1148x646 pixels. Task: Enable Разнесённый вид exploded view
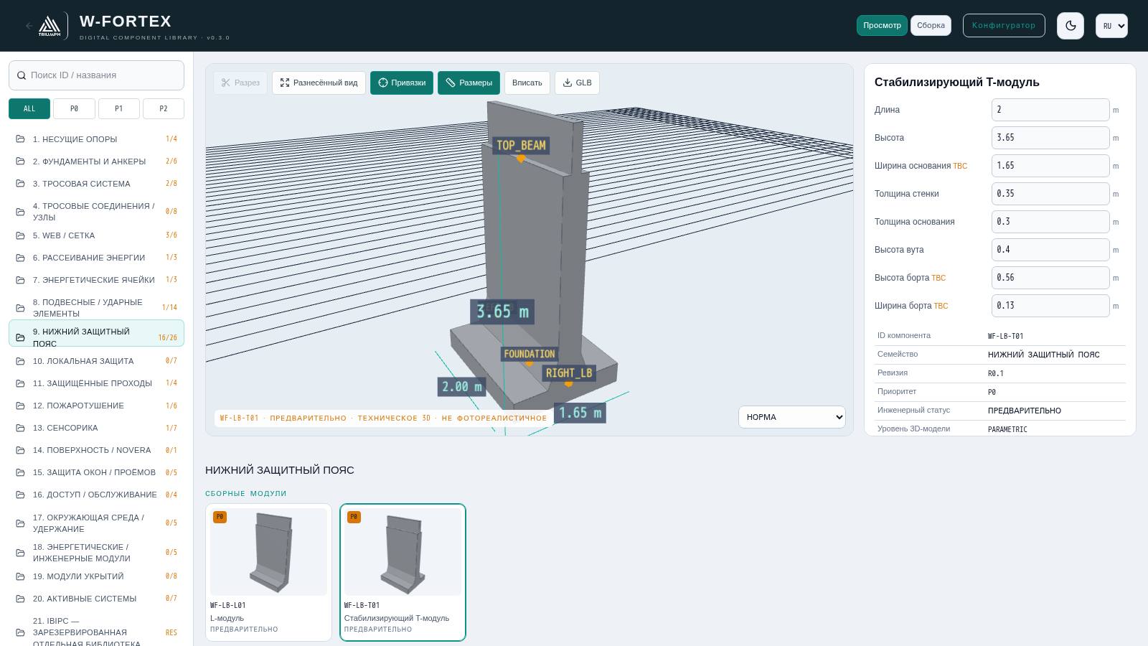(319, 83)
